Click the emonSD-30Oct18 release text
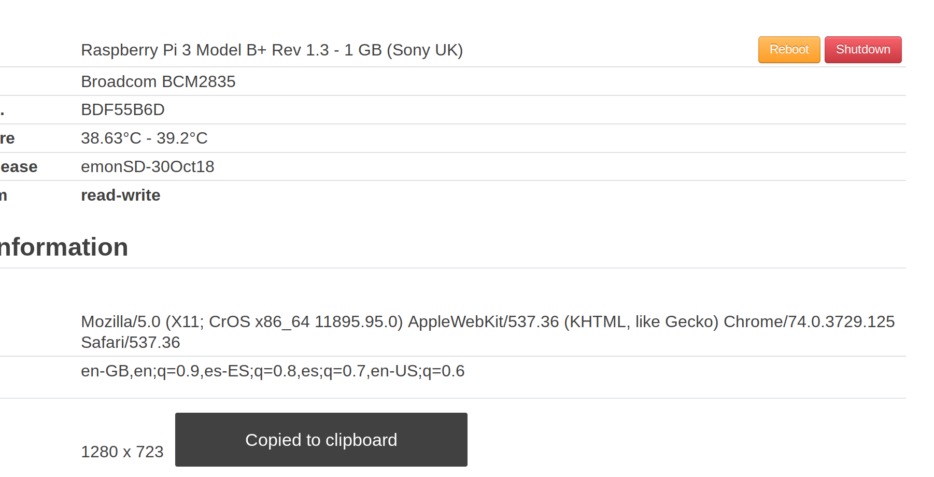Screen dimensions: 934x477 coord(147,166)
